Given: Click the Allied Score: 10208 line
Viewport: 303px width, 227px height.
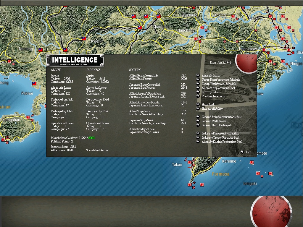Looking at the screenshot, I should 62,150.
